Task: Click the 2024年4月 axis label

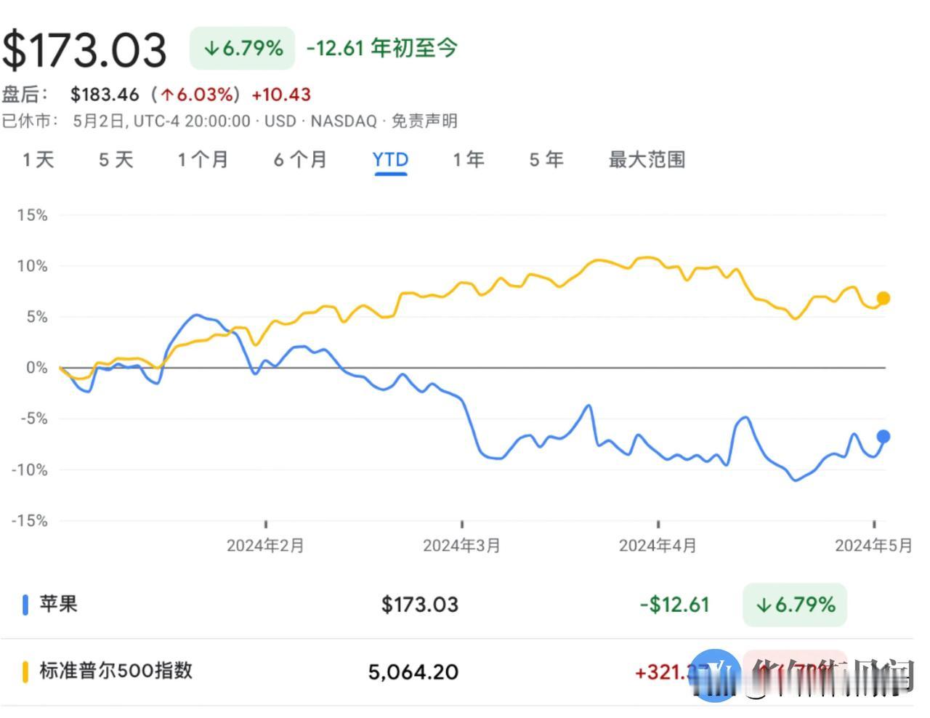Action: point(658,546)
